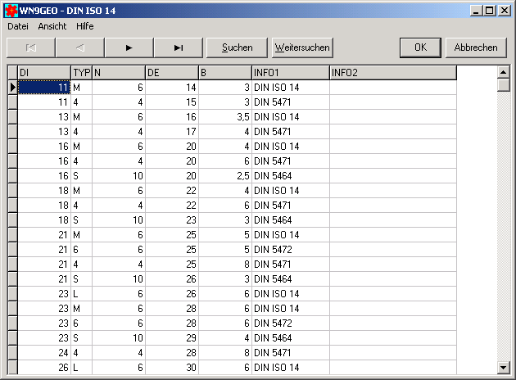Select the first row's DI cell 11
This screenshot has height=380, width=516.
44,87
